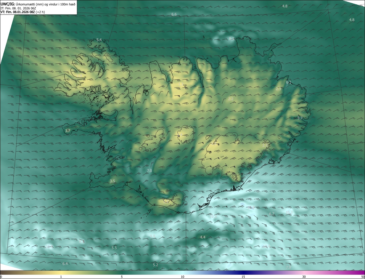Click the 6.6 value label on the map

174,14
